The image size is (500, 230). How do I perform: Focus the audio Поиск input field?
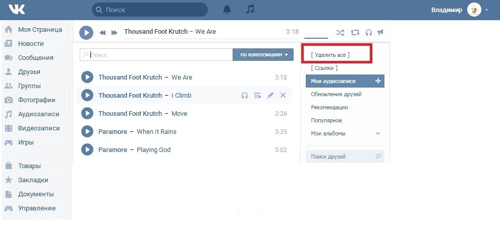pyautogui.click(x=156, y=55)
